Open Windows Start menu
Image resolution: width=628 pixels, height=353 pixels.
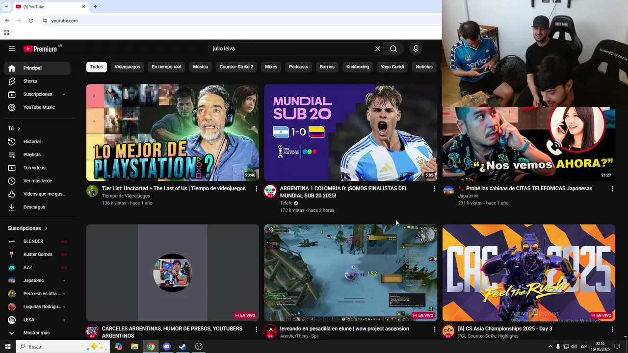[x=8, y=347]
